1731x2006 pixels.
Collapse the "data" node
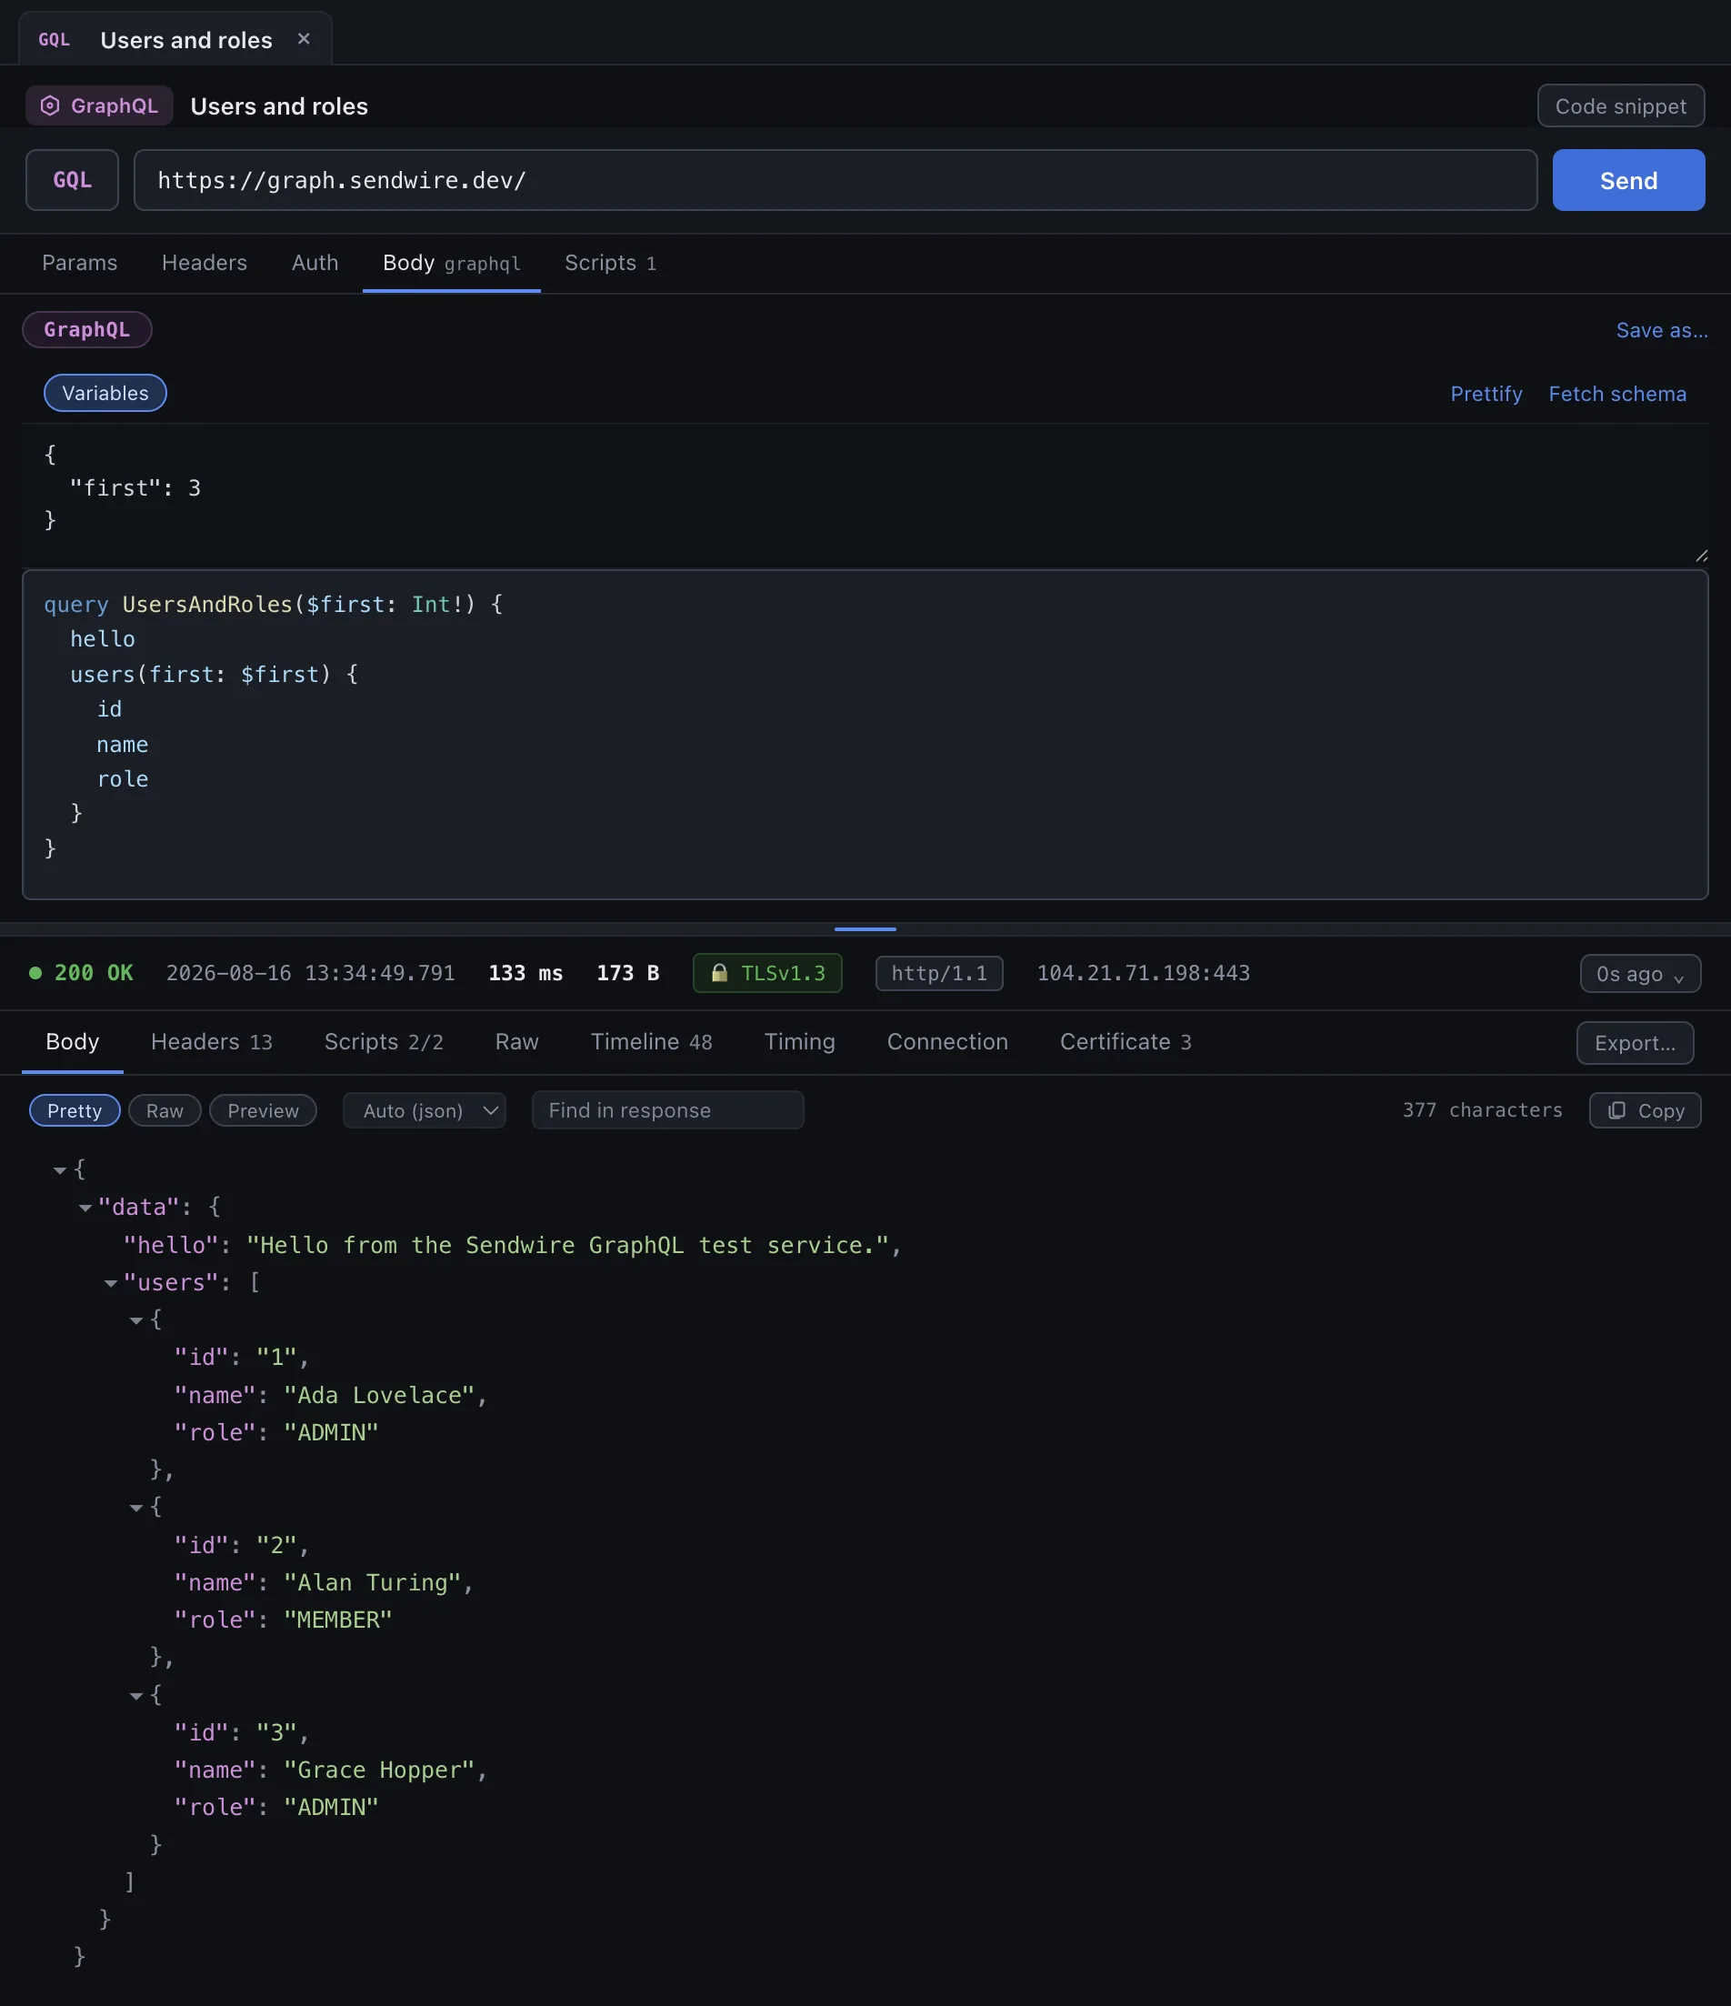85,1208
